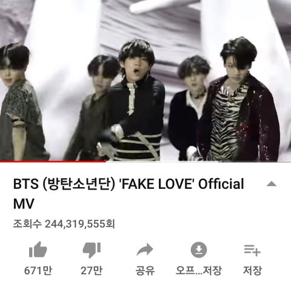Click the end of the red progress line
This screenshot has height=284, width=291.
click(105, 161)
